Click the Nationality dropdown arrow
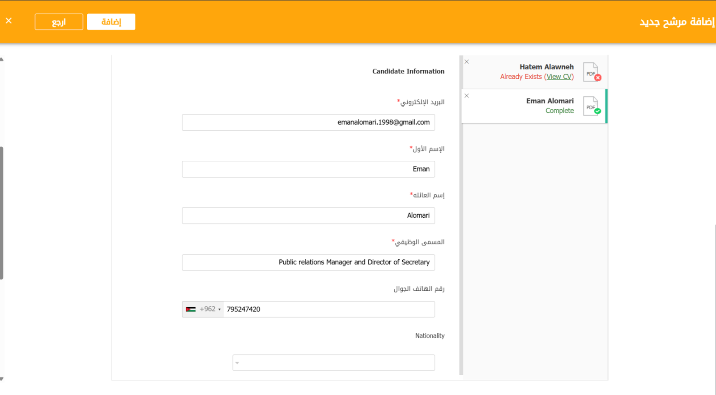The width and height of the screenshot is (716, 395). pos(237,363)
